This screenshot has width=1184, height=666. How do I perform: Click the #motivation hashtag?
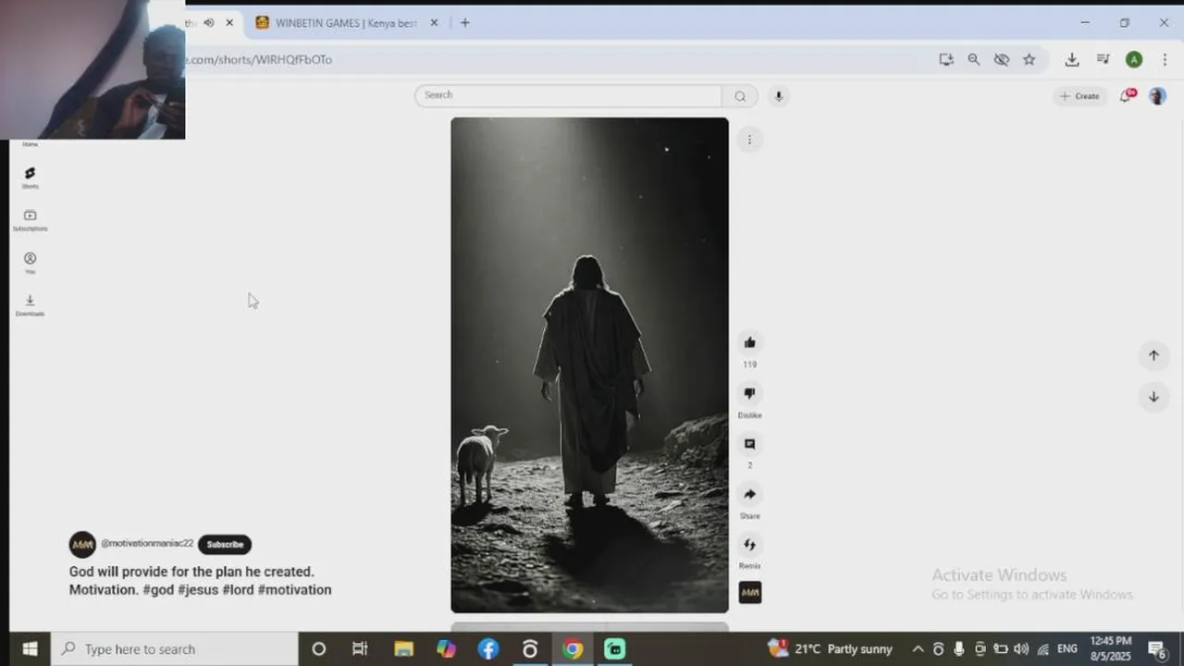(294, 590)
